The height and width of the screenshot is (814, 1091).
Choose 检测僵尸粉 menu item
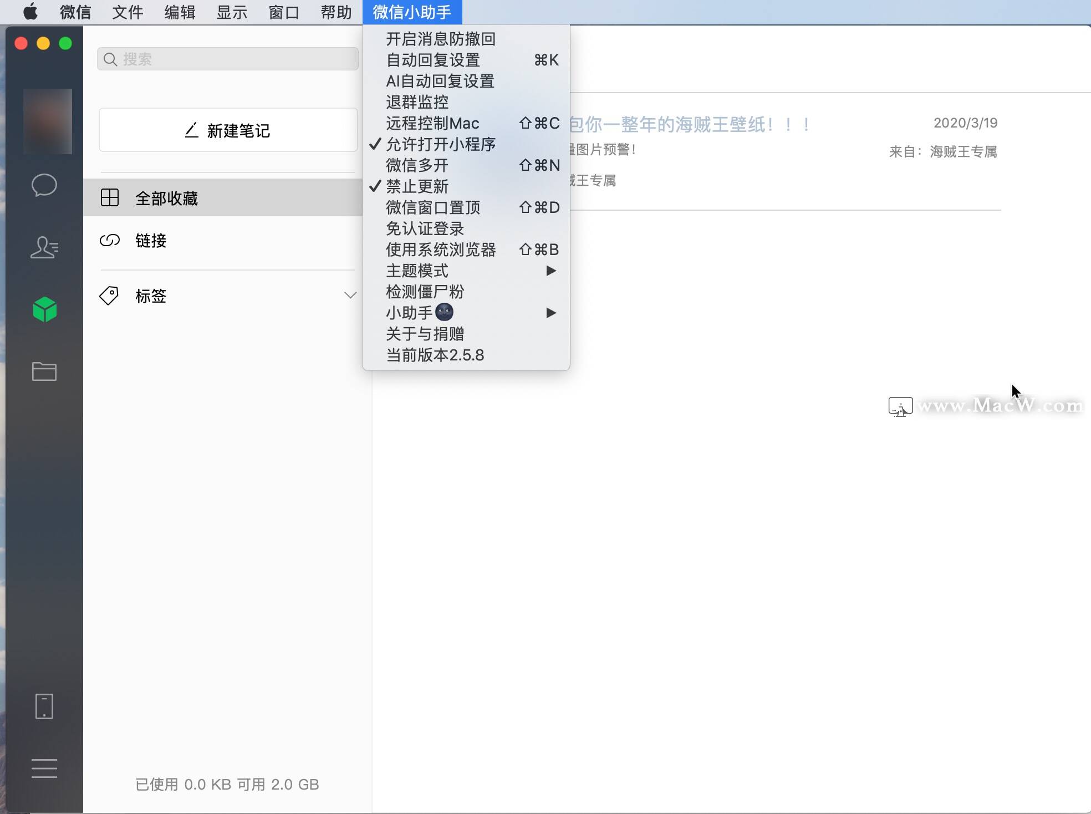coord(466,292)
